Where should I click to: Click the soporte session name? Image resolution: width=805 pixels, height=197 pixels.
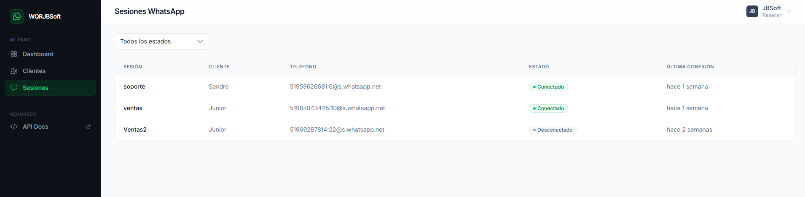pos(134,86)
